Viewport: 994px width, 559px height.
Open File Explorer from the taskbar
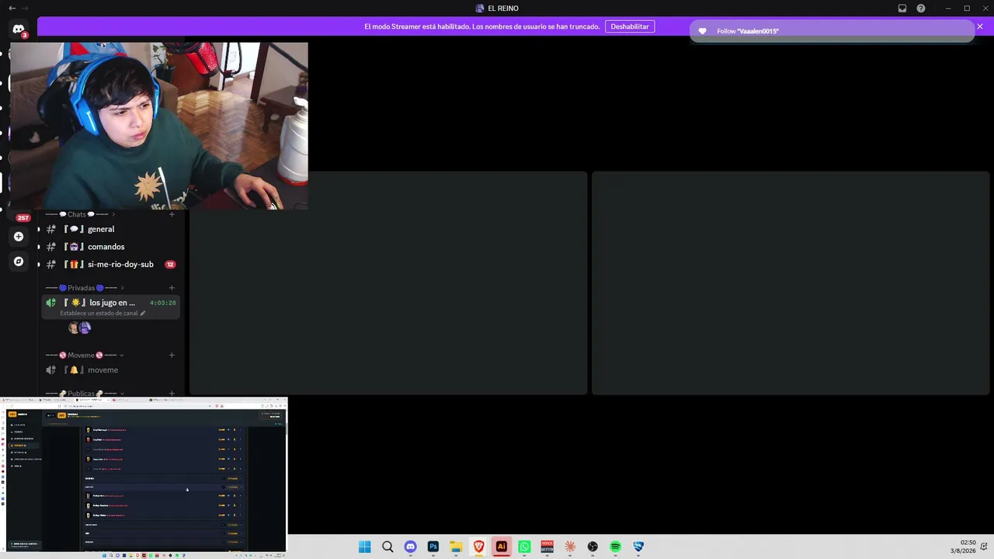(x=456, y=547)
